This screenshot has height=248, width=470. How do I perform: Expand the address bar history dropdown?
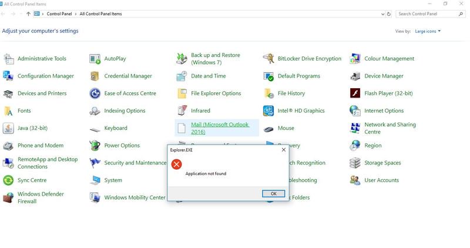coord(383,14)
